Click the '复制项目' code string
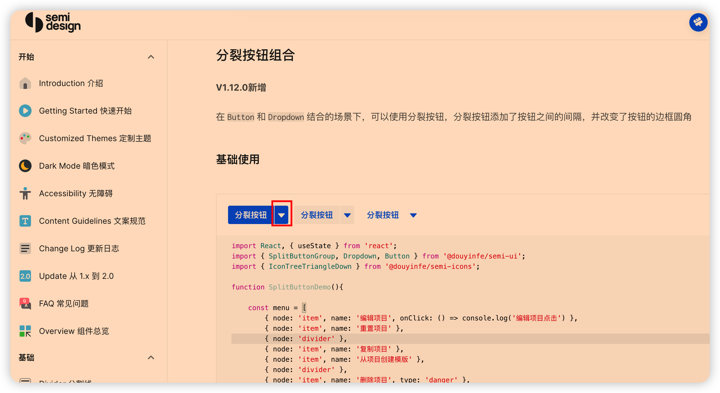The height and width of the screenshot is (393, 720). [373, 349]
